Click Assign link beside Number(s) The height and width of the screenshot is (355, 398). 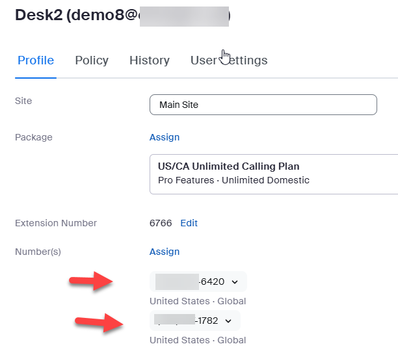[165, 252]
